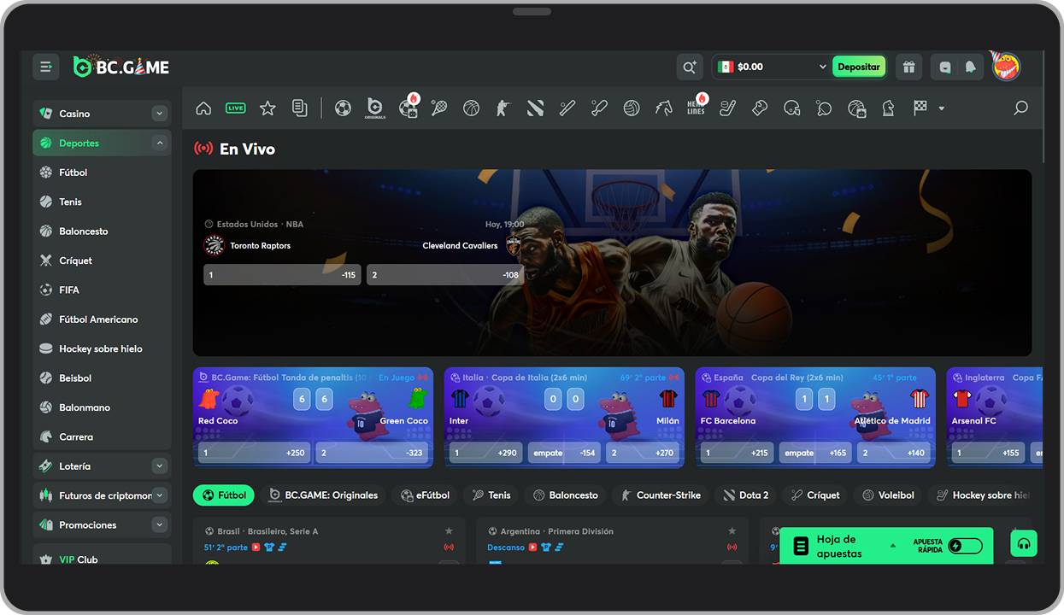Viewport: 1064px width, 615px height.
Task: Expand the Casino sidebar section
Action: (159, 114)
